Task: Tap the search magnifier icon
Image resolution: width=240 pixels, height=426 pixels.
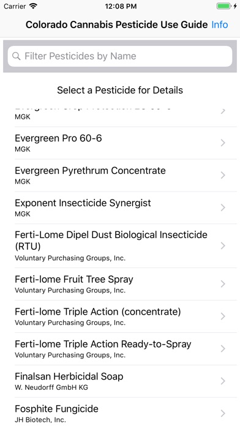Action: pos(17,56)
